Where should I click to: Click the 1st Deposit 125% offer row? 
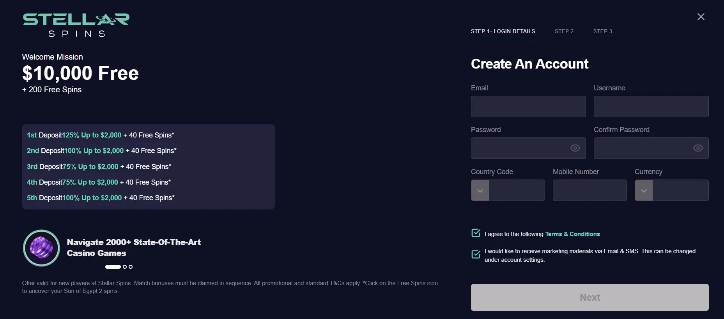coord(101,135)
